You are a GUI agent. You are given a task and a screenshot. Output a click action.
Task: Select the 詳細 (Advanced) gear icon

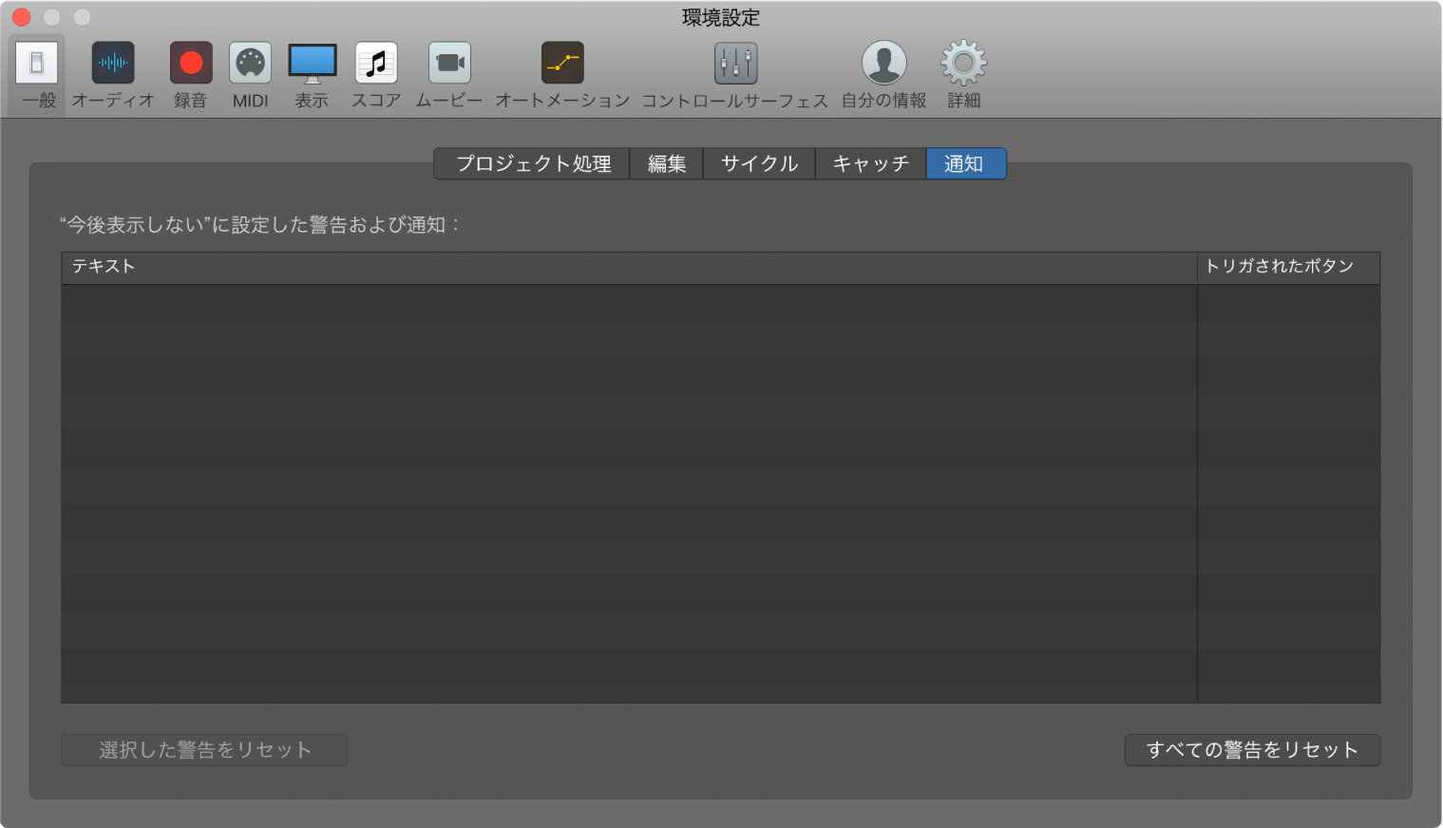tap(962, 74)
